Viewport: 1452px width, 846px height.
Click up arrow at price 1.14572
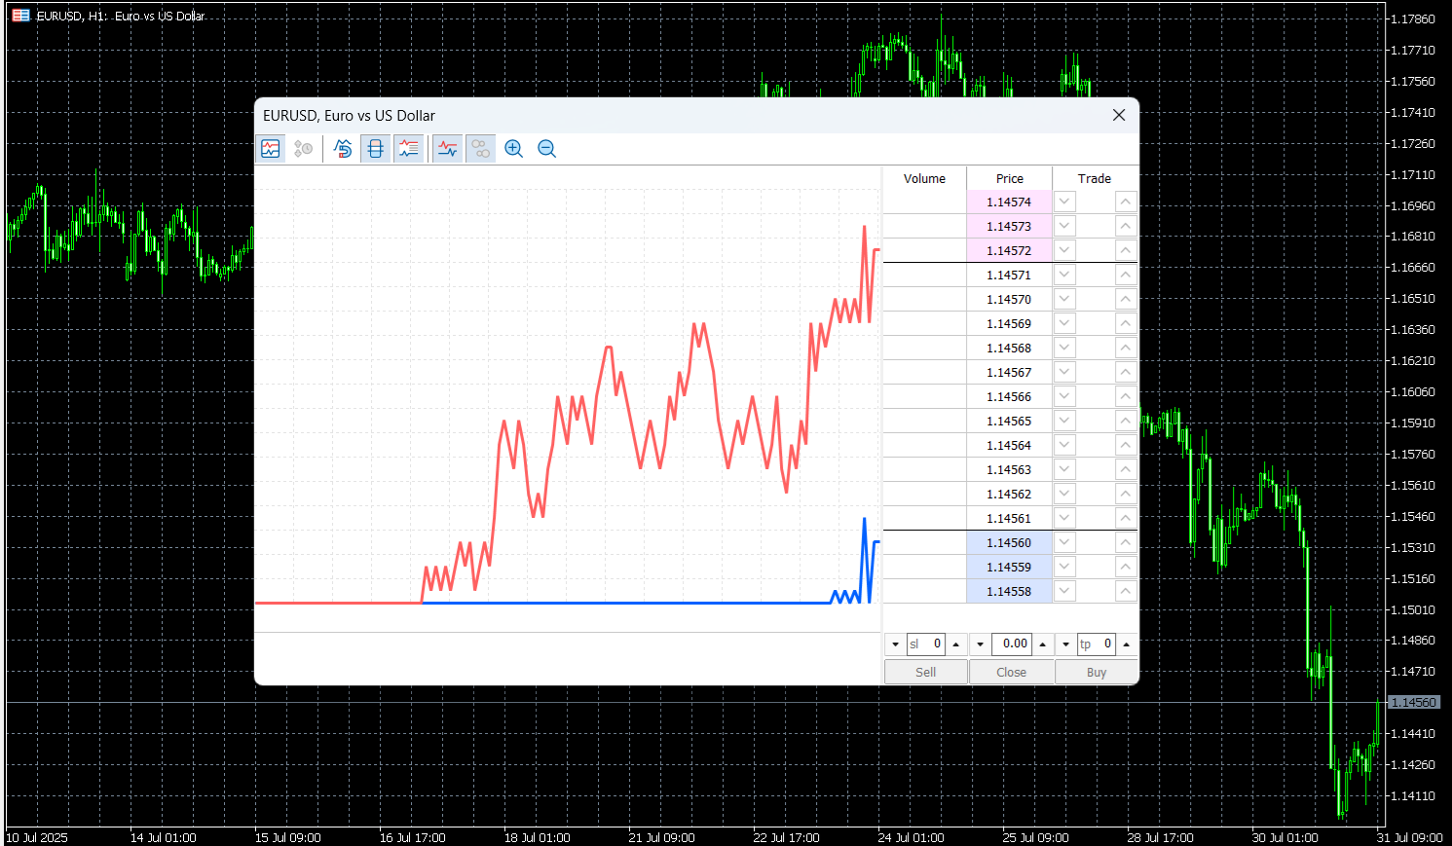(x=1126, y=250)
